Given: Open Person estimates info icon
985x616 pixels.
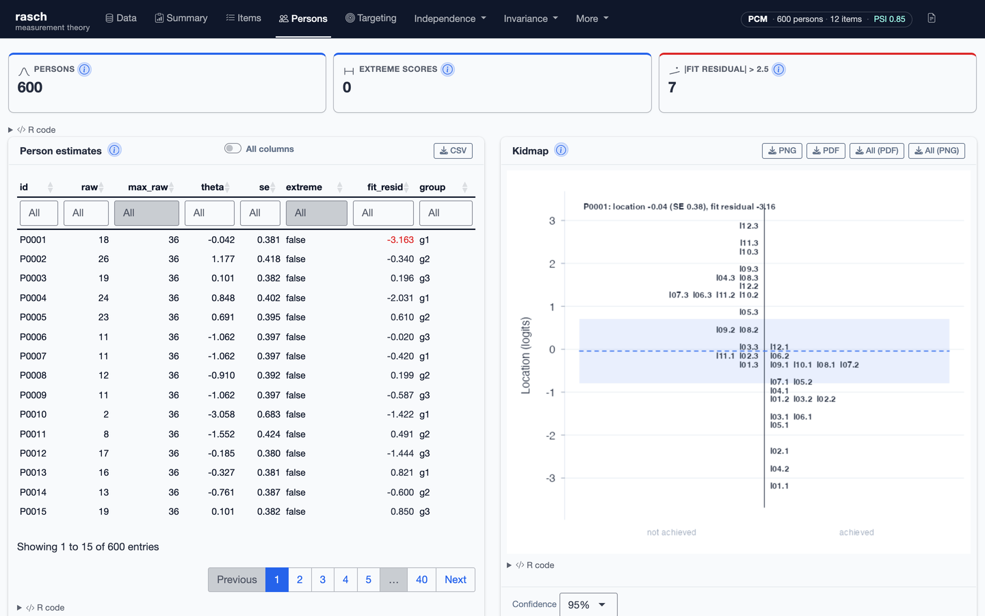Looking at the screenshot, I should [114, 150].
